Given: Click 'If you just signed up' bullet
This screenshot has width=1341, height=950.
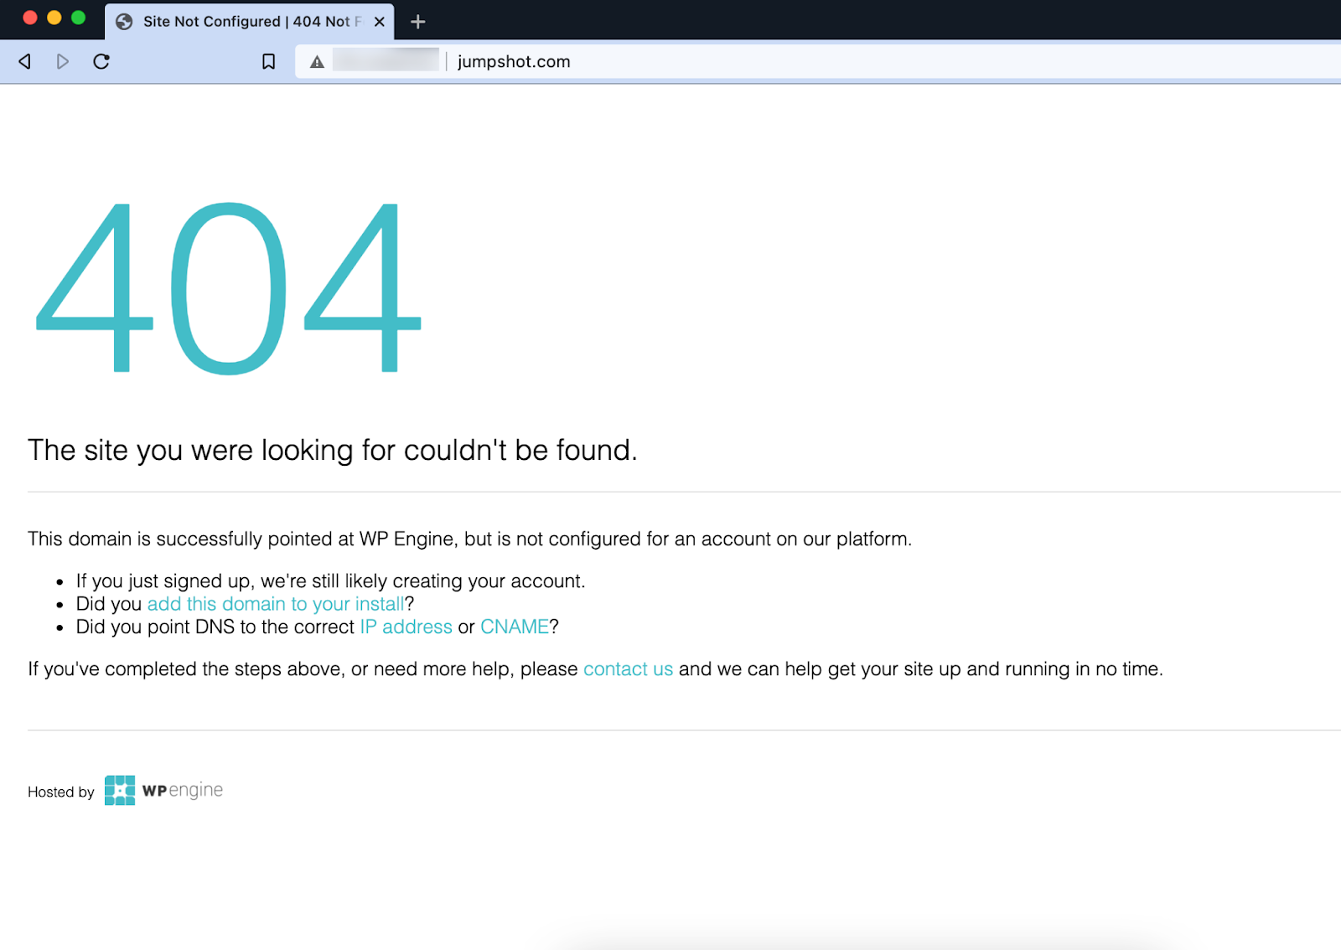Looking at the screenshot, I should tap(330, 581).
